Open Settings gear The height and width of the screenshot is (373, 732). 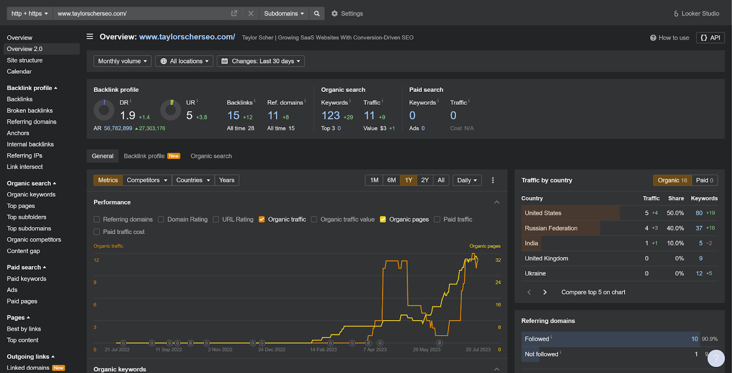tap(347, 13)
